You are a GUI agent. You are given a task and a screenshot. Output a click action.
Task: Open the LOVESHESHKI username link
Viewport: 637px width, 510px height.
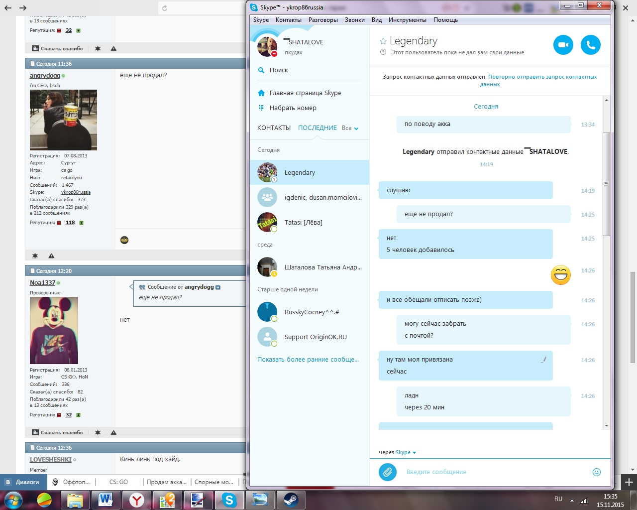coord(51,460)
